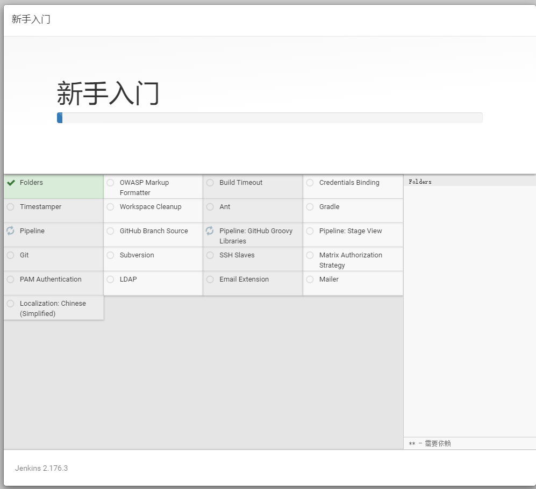536x489 pixels.
Task: Click the pending circle beside Email Extension
Action: [210, 279]
